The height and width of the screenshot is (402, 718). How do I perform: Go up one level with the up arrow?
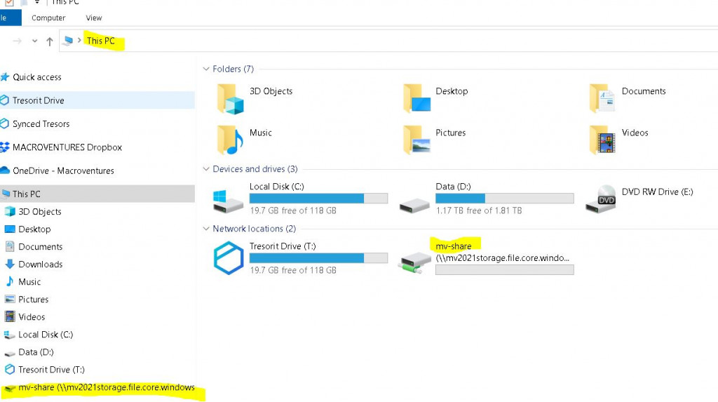coord(50,41)
